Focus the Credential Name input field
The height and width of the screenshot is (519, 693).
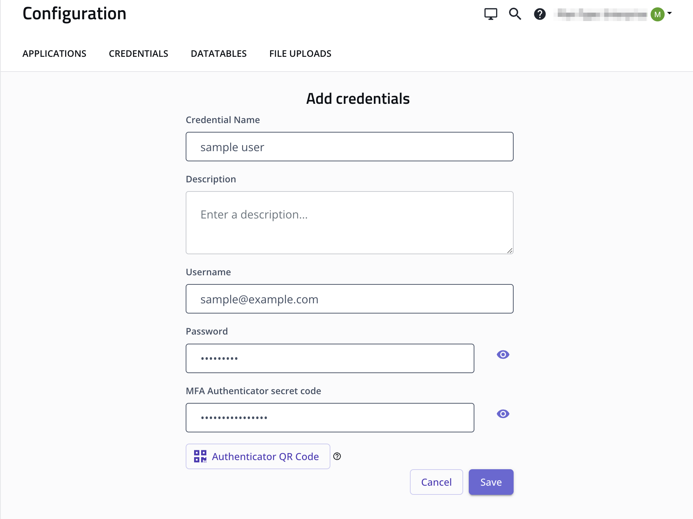click(349, 147)
